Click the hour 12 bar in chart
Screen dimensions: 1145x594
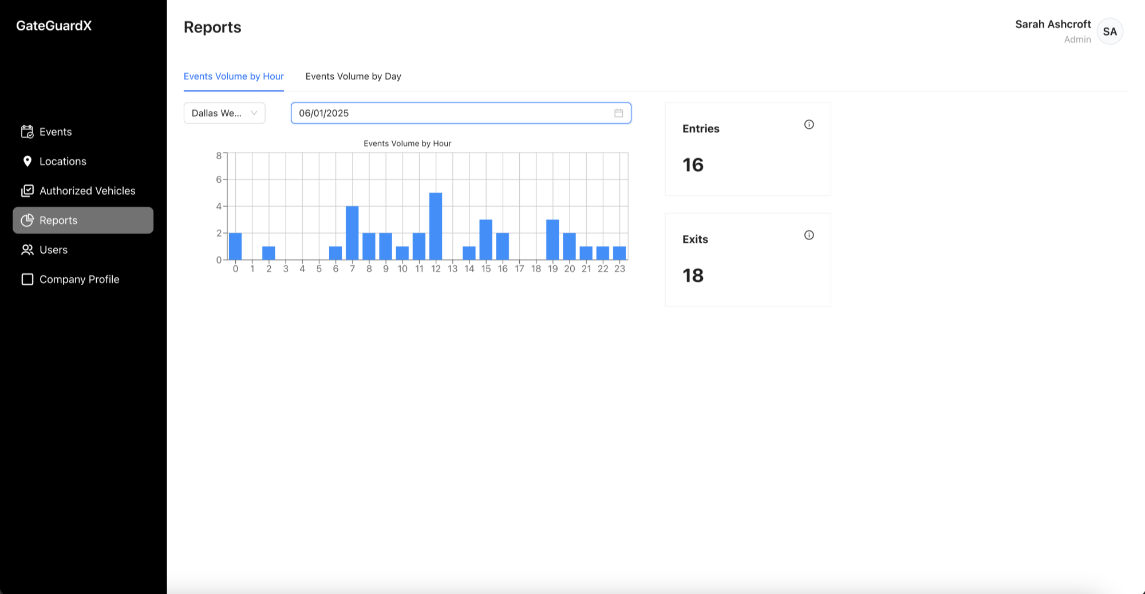point(436,226)
